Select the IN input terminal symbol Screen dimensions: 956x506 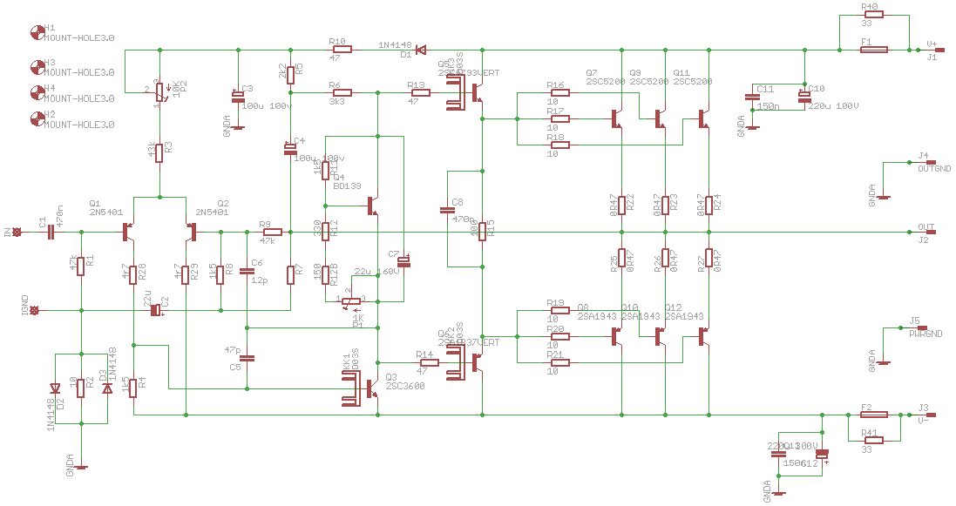tap(17, 232)
